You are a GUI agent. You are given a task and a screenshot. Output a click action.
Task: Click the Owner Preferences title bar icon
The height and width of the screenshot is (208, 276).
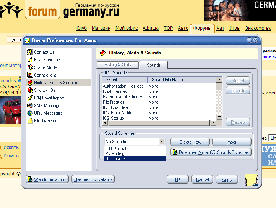pyautogui.click(x=28, y=41)
